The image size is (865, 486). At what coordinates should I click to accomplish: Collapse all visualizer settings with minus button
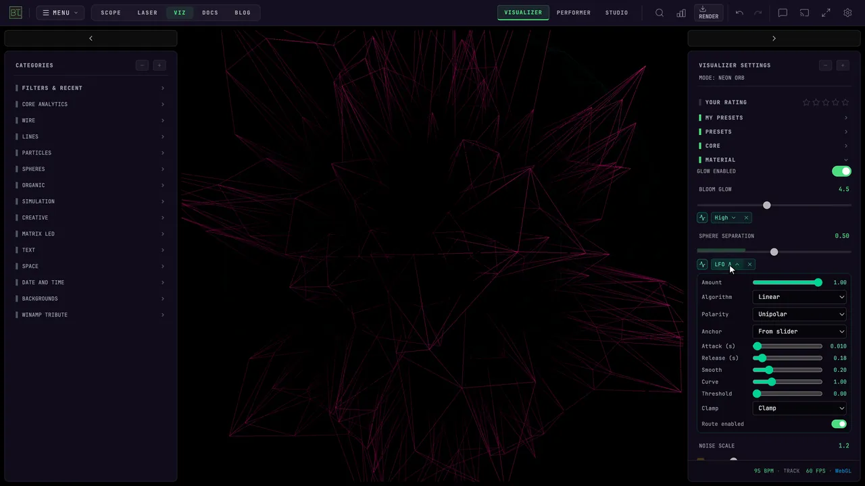click(825, 65)
